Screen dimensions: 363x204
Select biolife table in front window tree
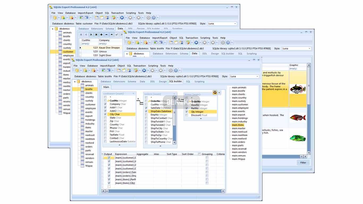pos(89,89)
